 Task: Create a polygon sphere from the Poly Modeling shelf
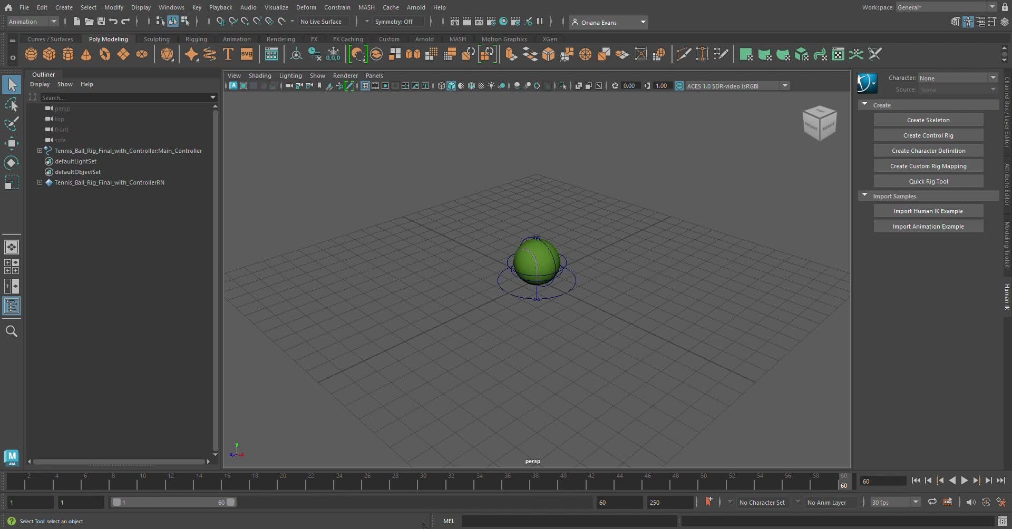click(x=31, y=54)
